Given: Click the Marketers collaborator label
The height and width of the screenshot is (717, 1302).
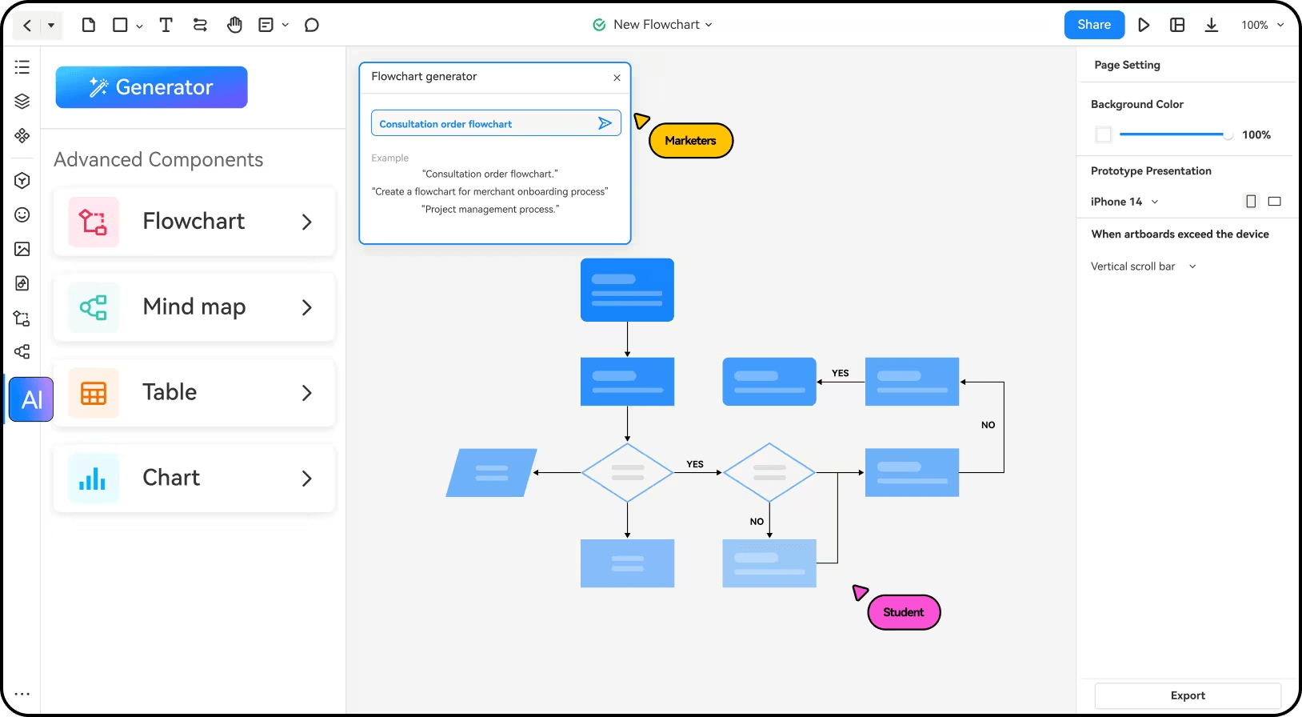Looking at the screenshot, I should coord(691,141).
